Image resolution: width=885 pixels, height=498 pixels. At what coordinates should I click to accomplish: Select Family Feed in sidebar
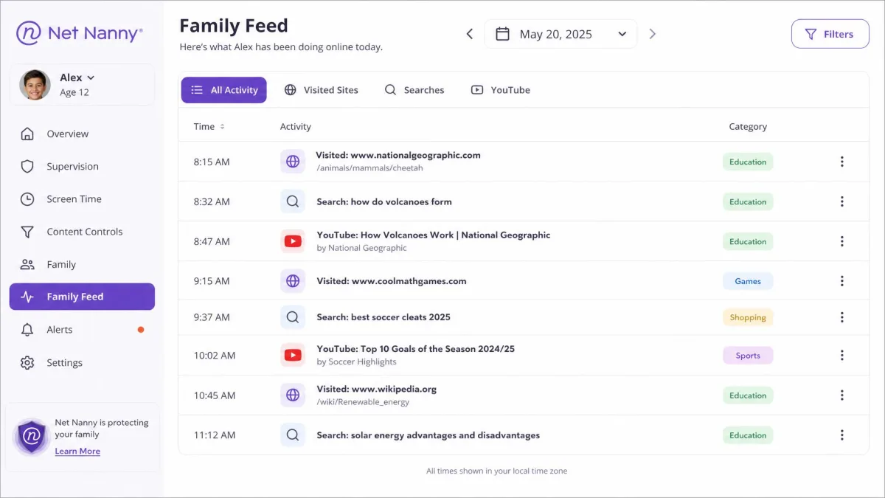click(82, 297)
